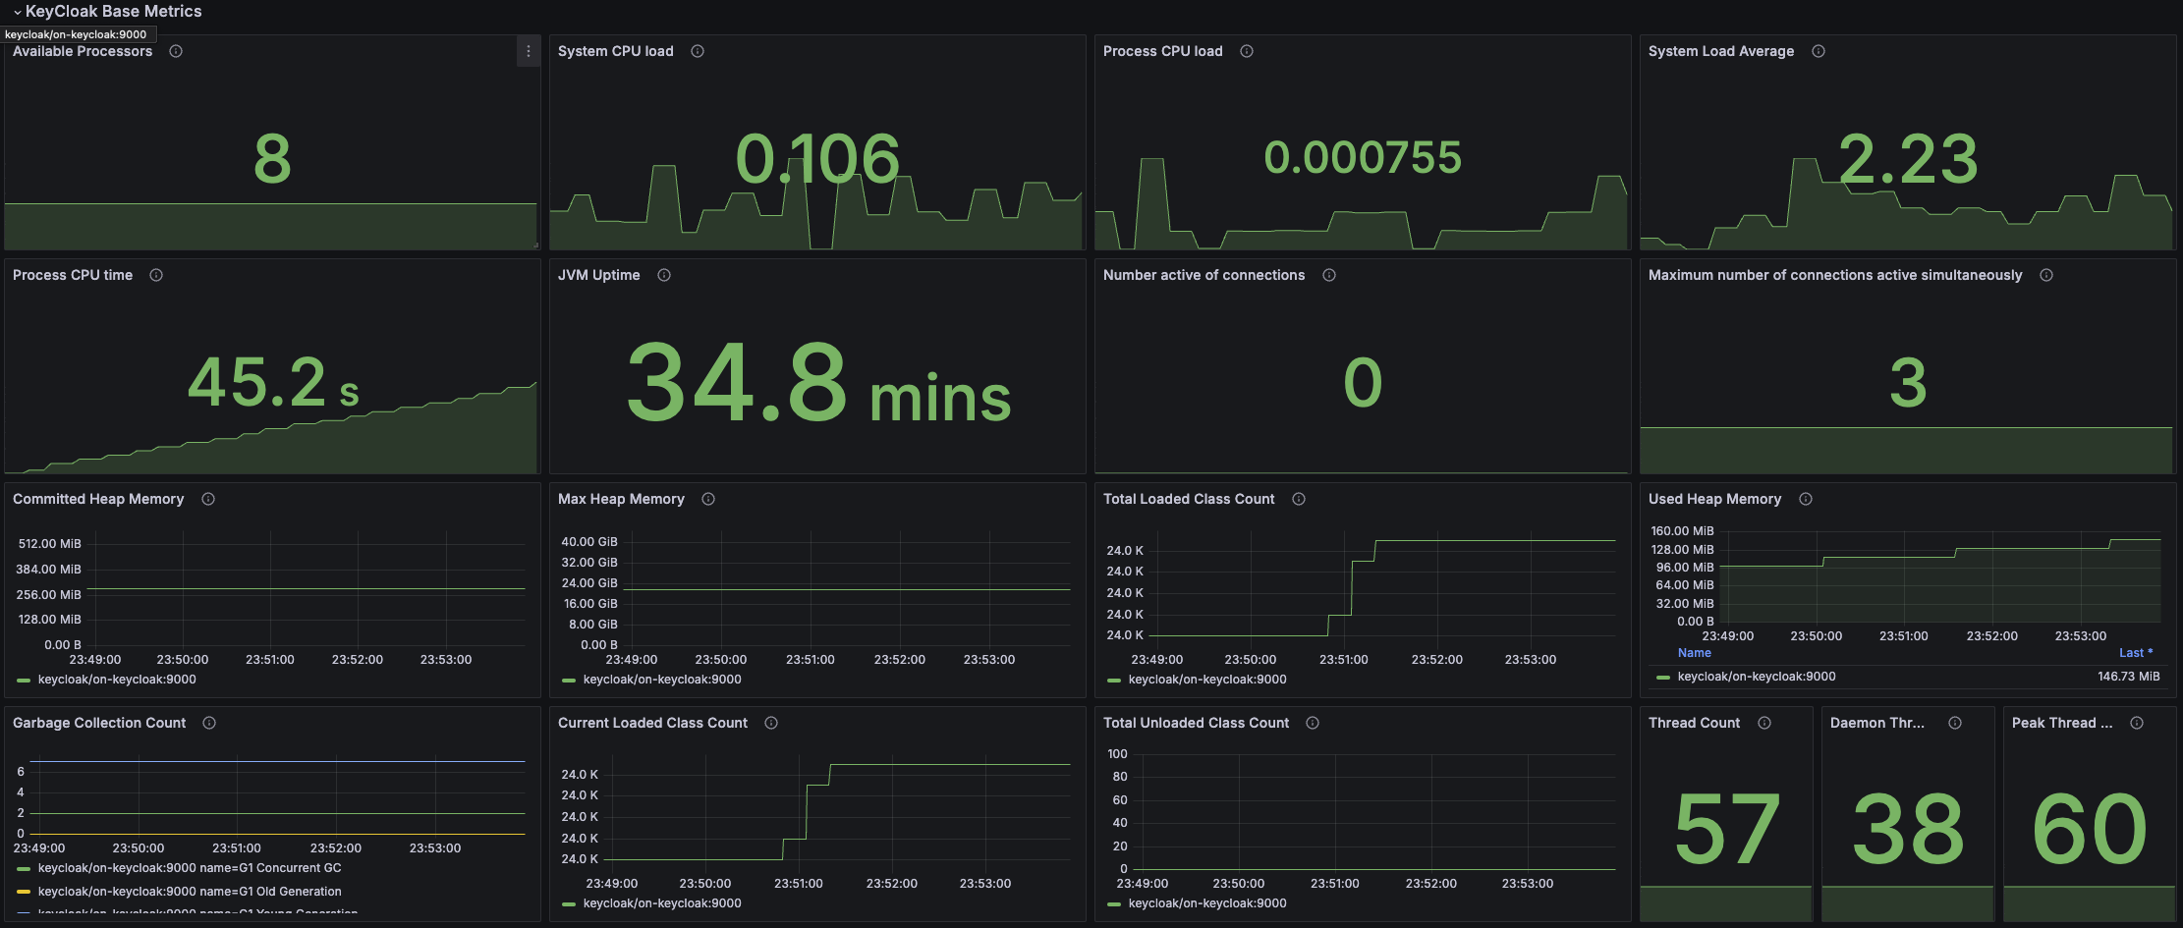This screenshot has width=2183, height=928.
Task: Click the Last * sort link
Action: point(2136,652)
